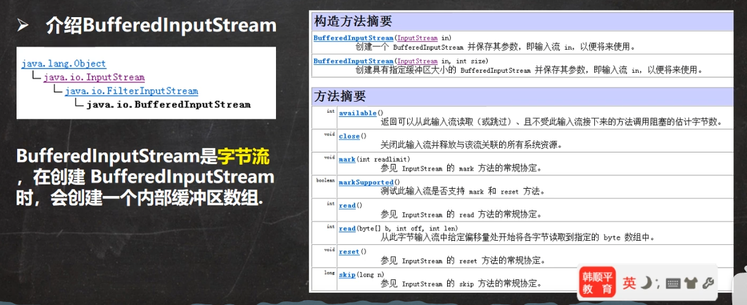The image size is (747, 305).
Task: Toggle the crescent moon half-width icon
Action: 646,282
